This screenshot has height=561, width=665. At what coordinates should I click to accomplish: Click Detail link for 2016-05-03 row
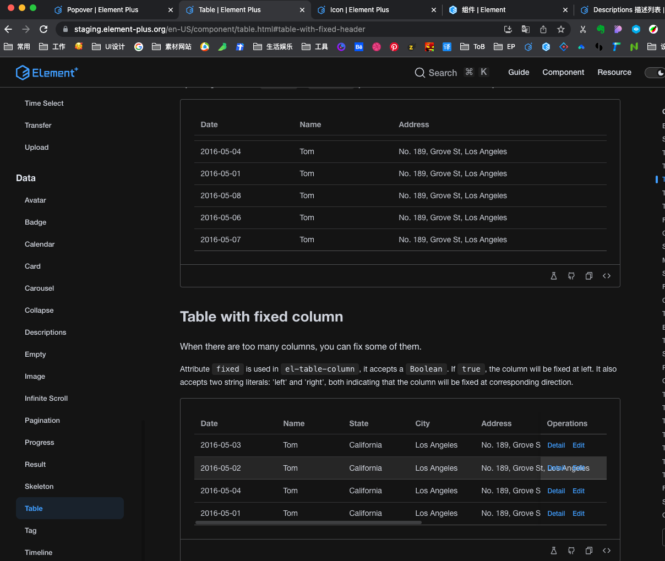tap(556, 445)
